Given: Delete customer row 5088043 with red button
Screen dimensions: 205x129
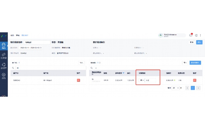Looking at the screenshot, I should (x=78, y=80).
